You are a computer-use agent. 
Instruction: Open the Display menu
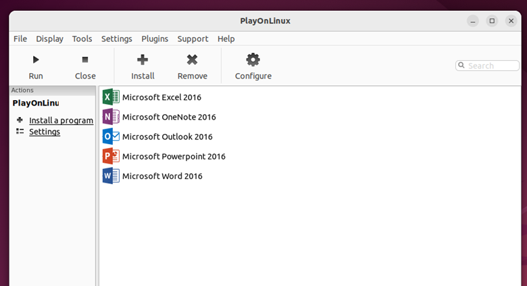point(49,39)
